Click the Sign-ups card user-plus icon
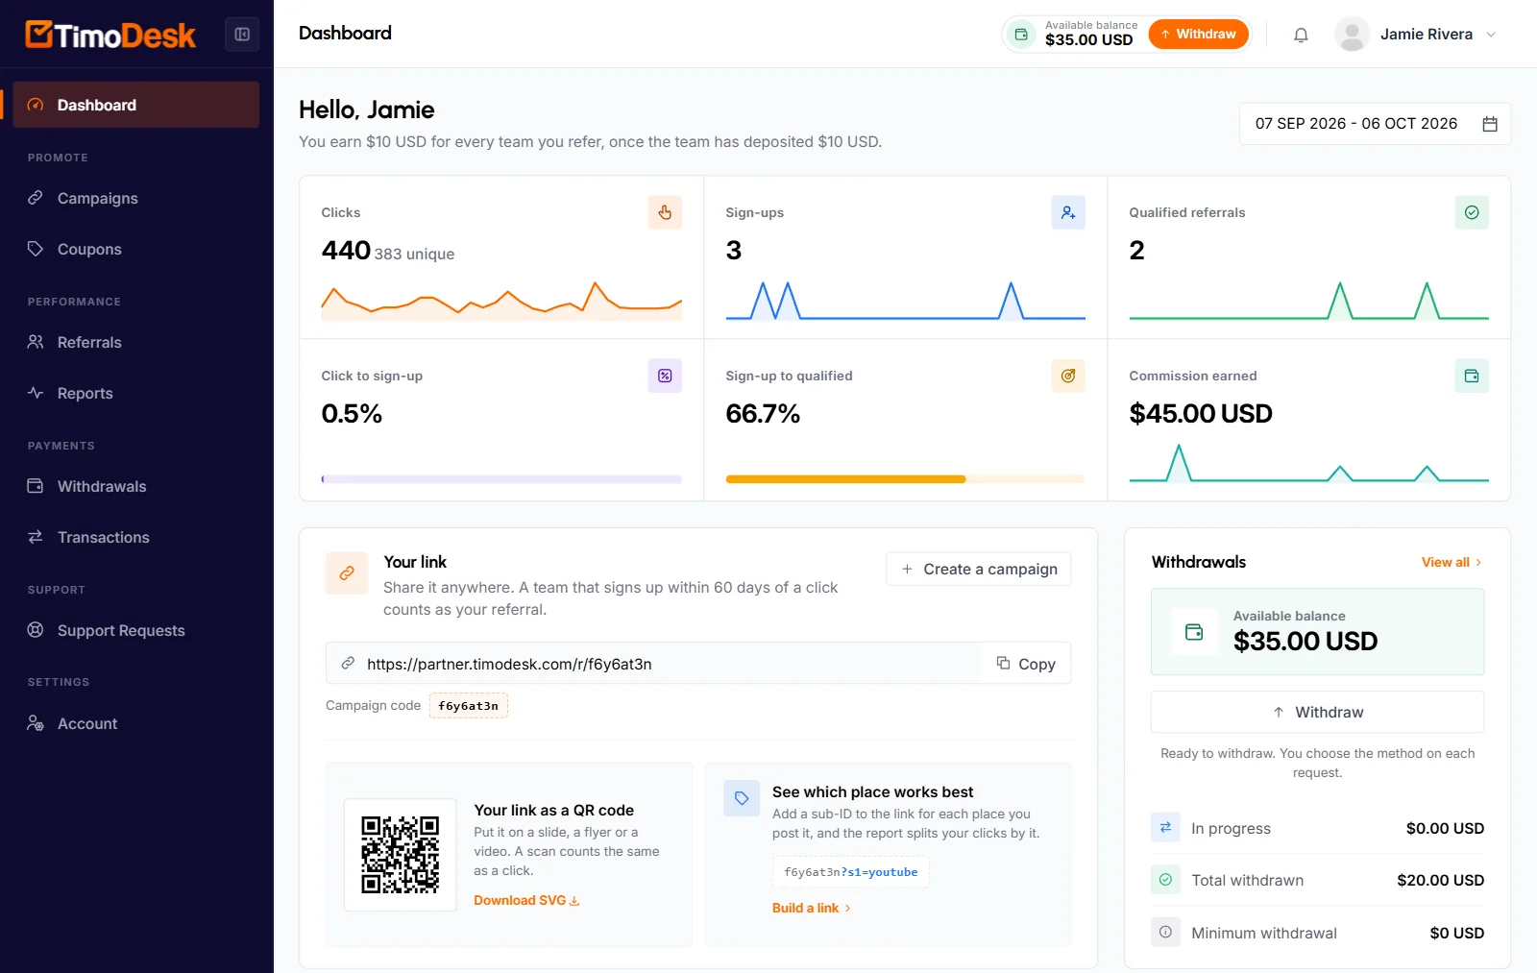1537x973 pixels. coord(1068,212)
